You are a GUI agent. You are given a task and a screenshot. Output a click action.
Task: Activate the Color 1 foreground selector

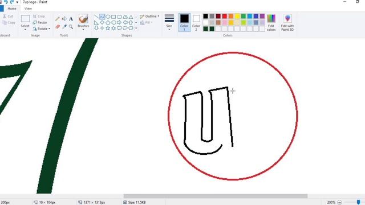184,23
